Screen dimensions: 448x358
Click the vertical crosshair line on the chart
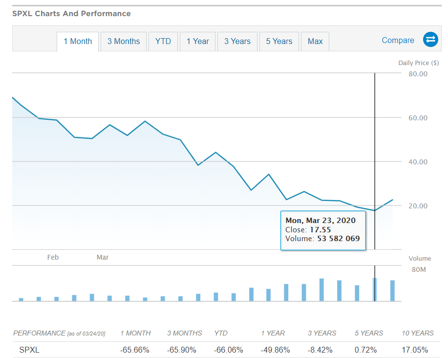coord(374,147)
